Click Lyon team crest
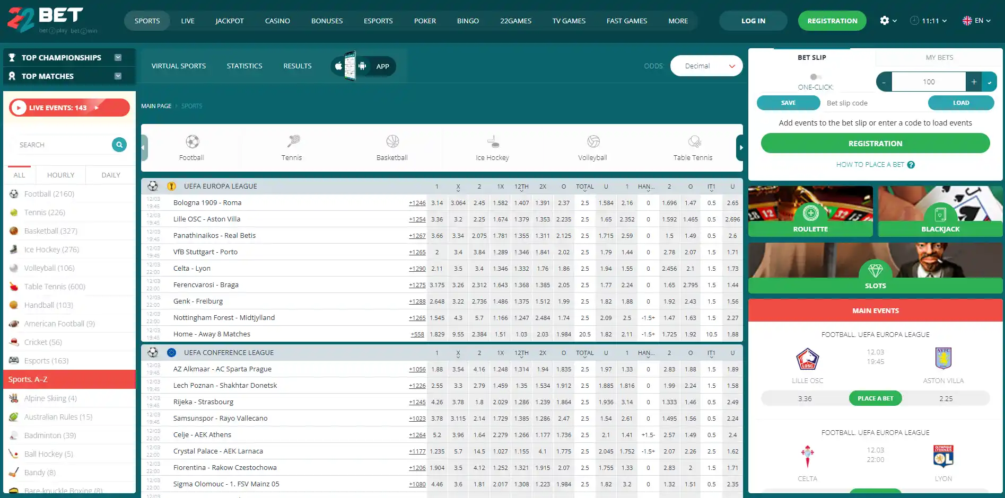The height and width of the screenshot is (498, 1005). click(943, 456)
